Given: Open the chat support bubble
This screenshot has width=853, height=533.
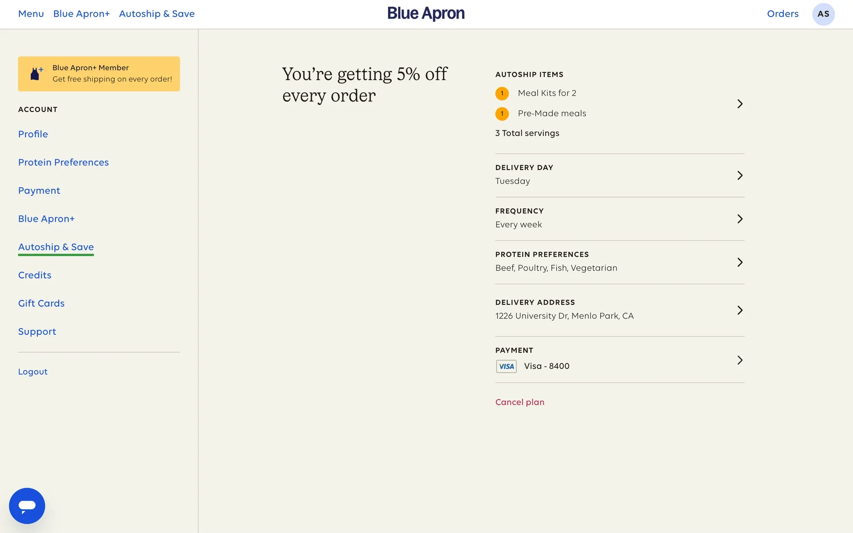Looking at the screenshot, I should (27, 505).
